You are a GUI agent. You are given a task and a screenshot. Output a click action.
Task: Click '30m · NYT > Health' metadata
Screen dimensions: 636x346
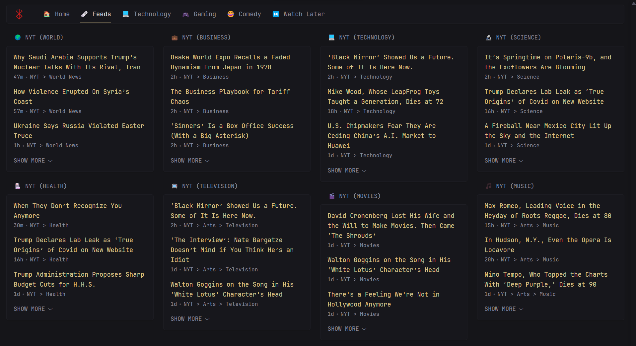click(x=41, y=226)
